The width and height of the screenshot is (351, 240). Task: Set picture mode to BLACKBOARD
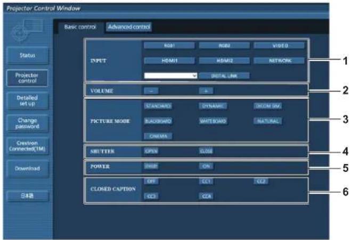point(158,121)
